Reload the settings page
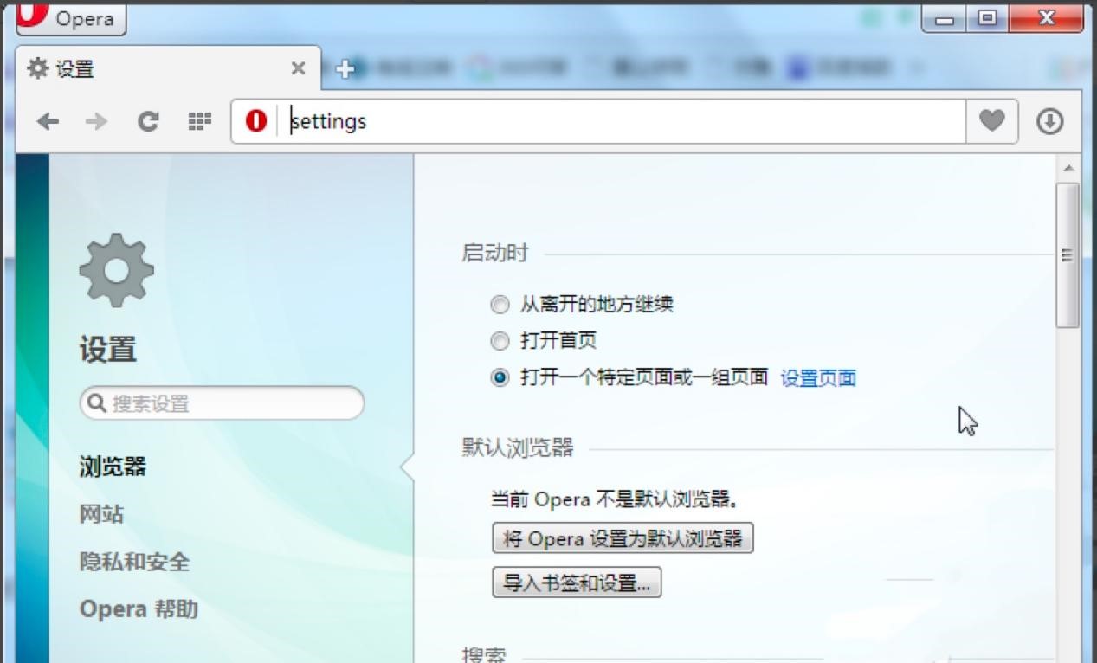Viewport: 1097px width, 663px height. tap(147, 121)
